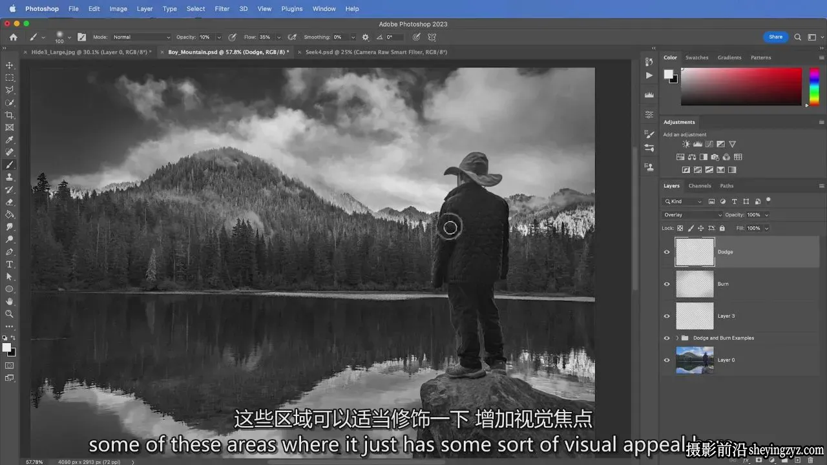Add a Brightness/Contrast adjustment

click(686, 144)
